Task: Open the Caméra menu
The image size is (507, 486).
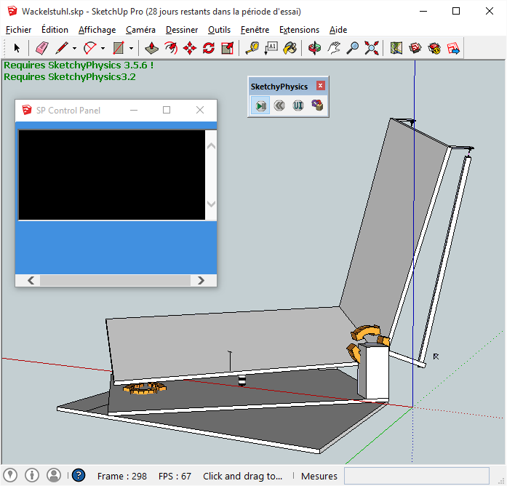Action: [x=140, y=30]
